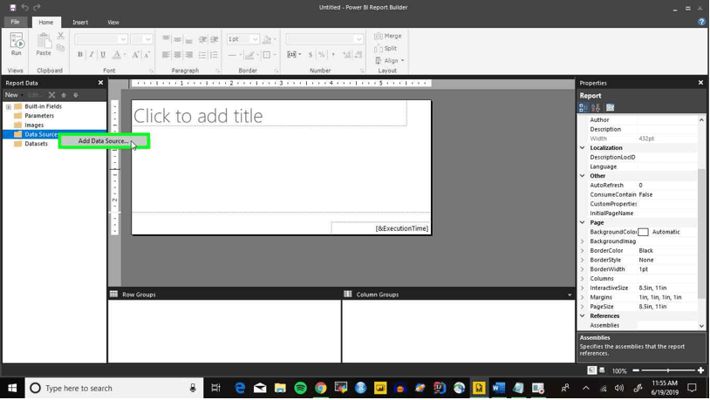Click the move down arrow in Report Data

[x=76, y=95]
